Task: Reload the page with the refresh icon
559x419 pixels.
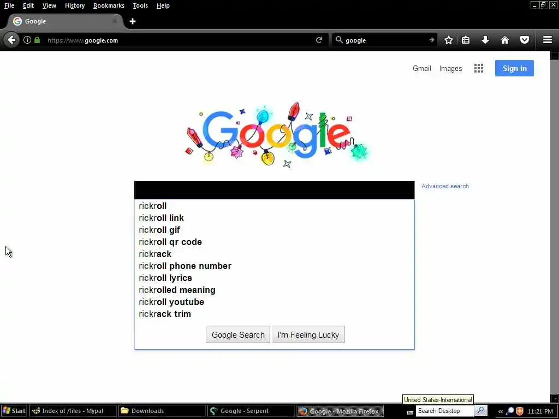Action: click(319, 40)
